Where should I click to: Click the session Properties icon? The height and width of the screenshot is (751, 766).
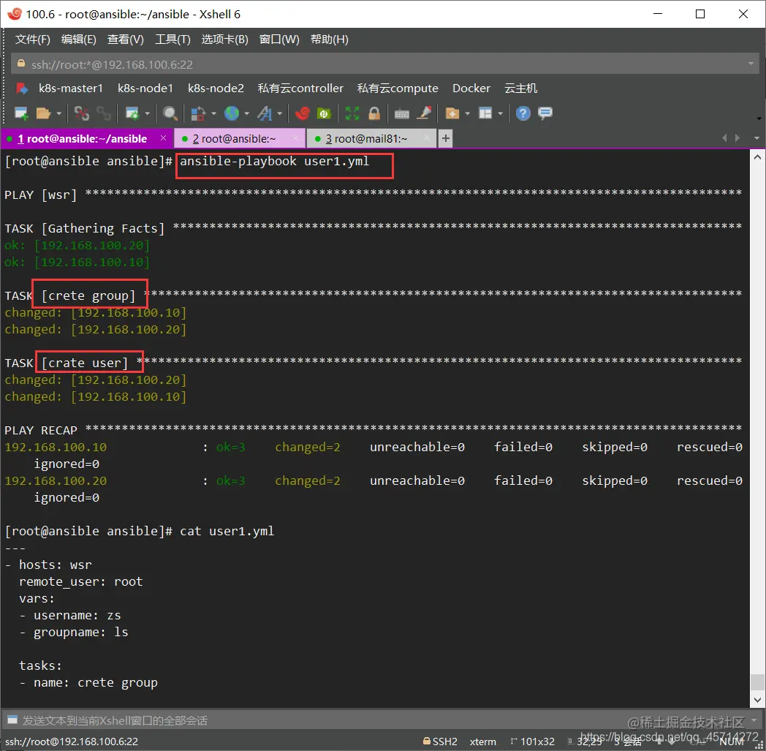[x=132, y=113]
